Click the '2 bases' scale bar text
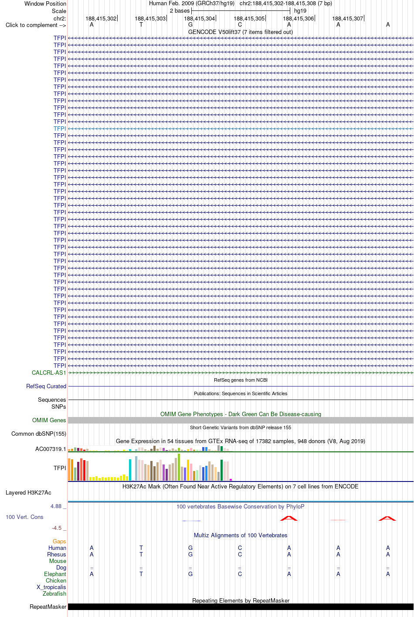414x617 pixels. pos(180,10)
